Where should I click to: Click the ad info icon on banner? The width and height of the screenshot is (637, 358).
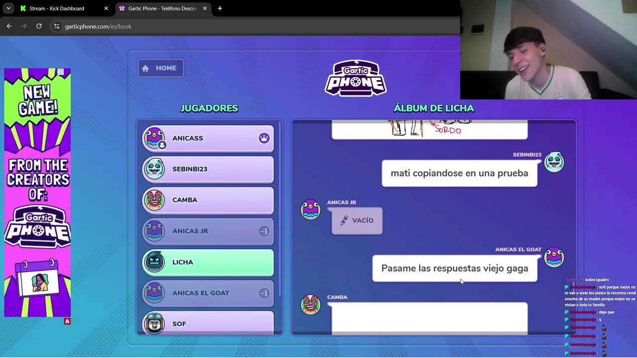tap(61, 72)
